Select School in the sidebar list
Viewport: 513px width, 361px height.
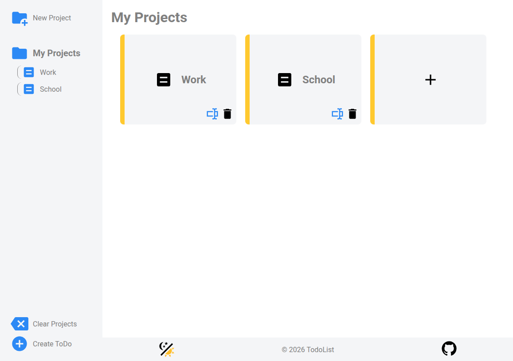pos(51,89)
